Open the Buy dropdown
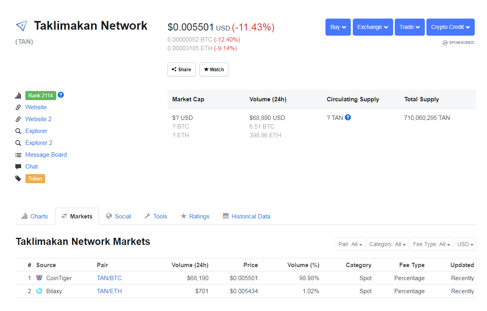This screenshot has width=487, height=311. click(x=338, y=27)
